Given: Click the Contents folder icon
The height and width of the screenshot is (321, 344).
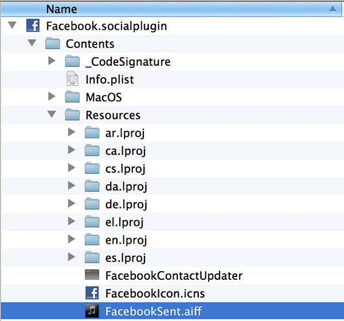Looking at the screenshot, I should pos(53,43).
